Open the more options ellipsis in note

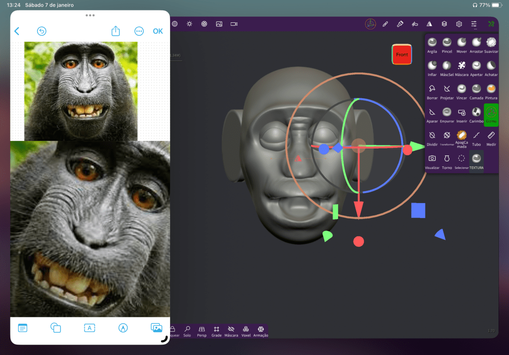point(139,31)
